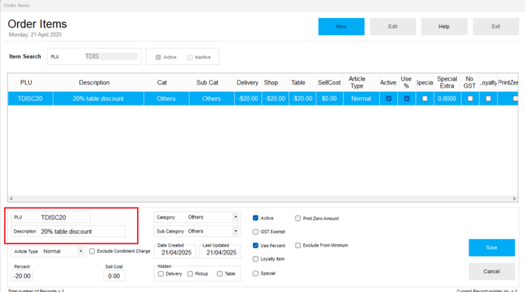
Task: Enable Exclude From Minimum checkbox
Action: (x=298, y=245)
